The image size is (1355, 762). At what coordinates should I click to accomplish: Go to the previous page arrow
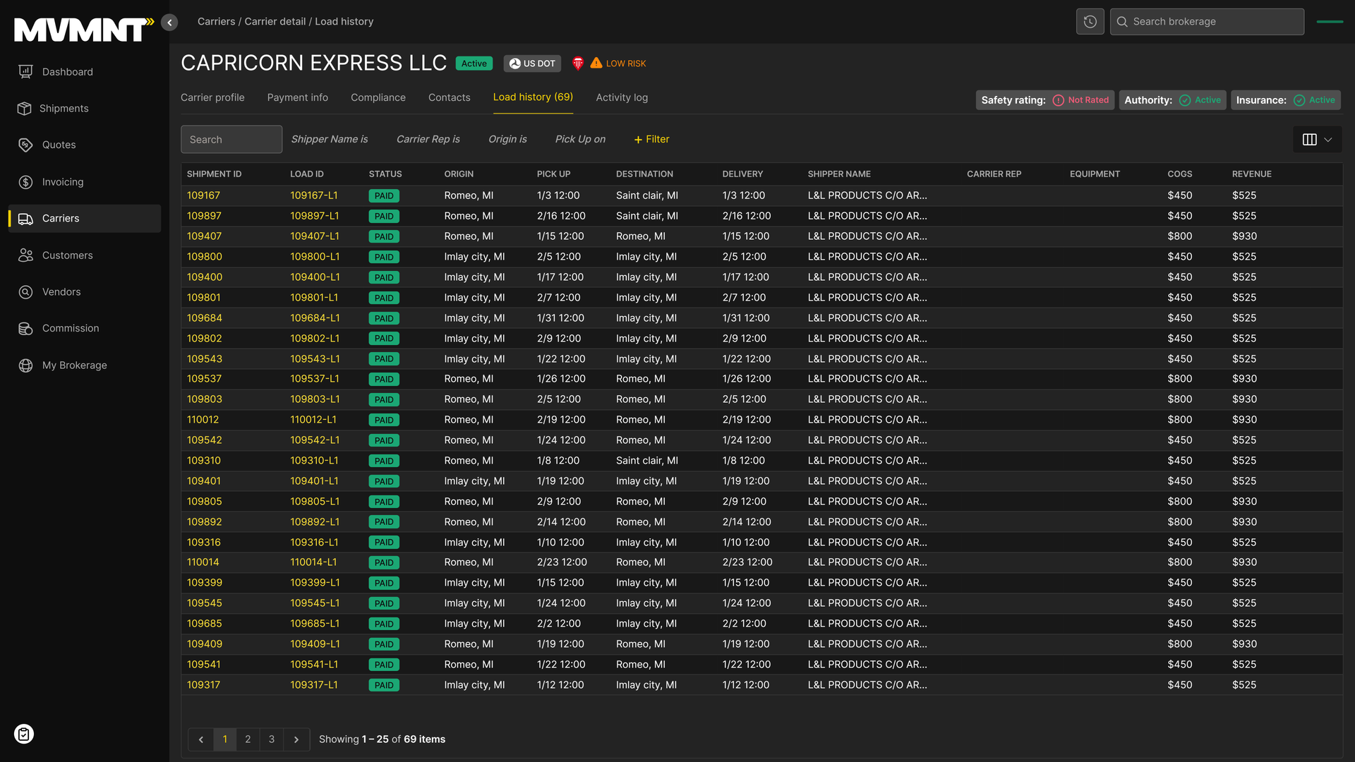[x=201, y=739]
